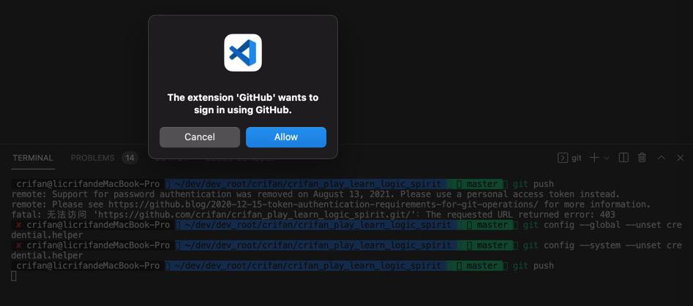
Task: Switch to the TERMINAL tab
Action: click(x=33, y=158)
